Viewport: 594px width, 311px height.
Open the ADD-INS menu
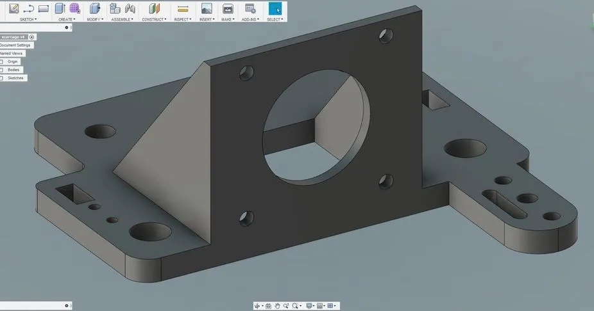click(x=250, y=19)
